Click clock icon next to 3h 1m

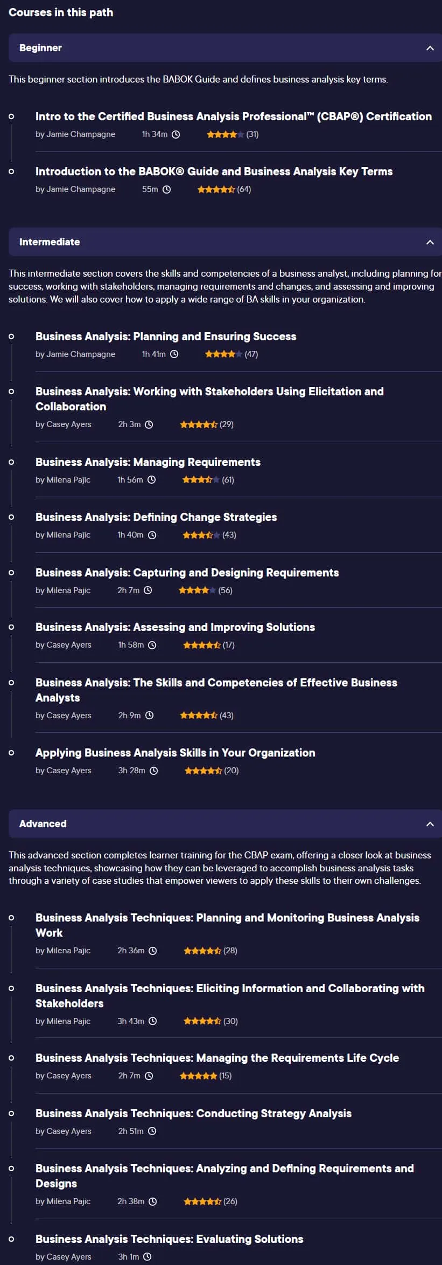tap(148, 1256)
